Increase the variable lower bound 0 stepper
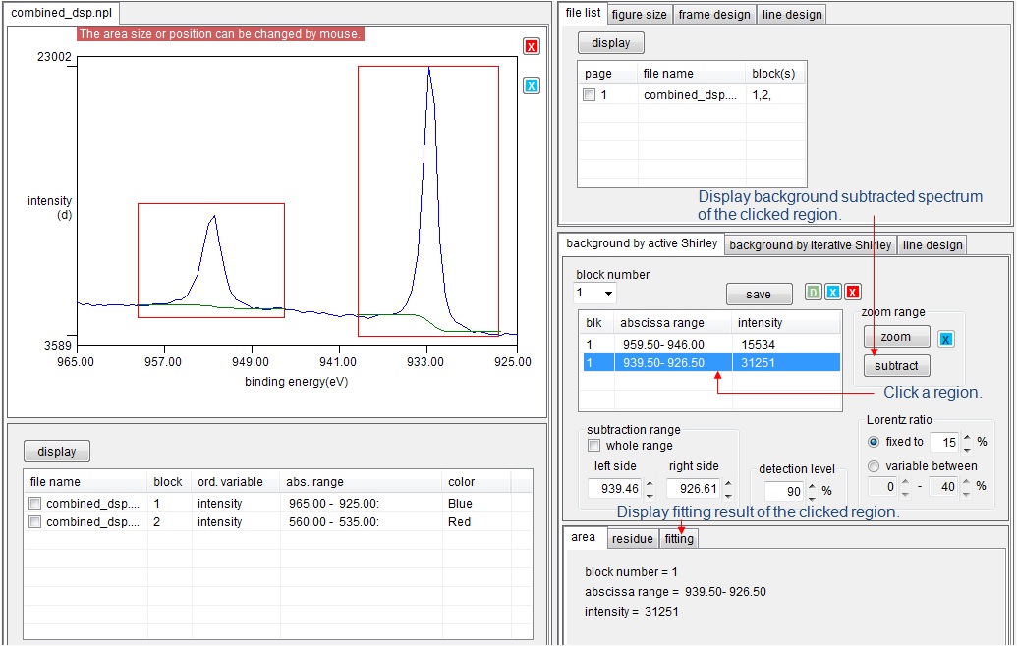 pos(905,481)
